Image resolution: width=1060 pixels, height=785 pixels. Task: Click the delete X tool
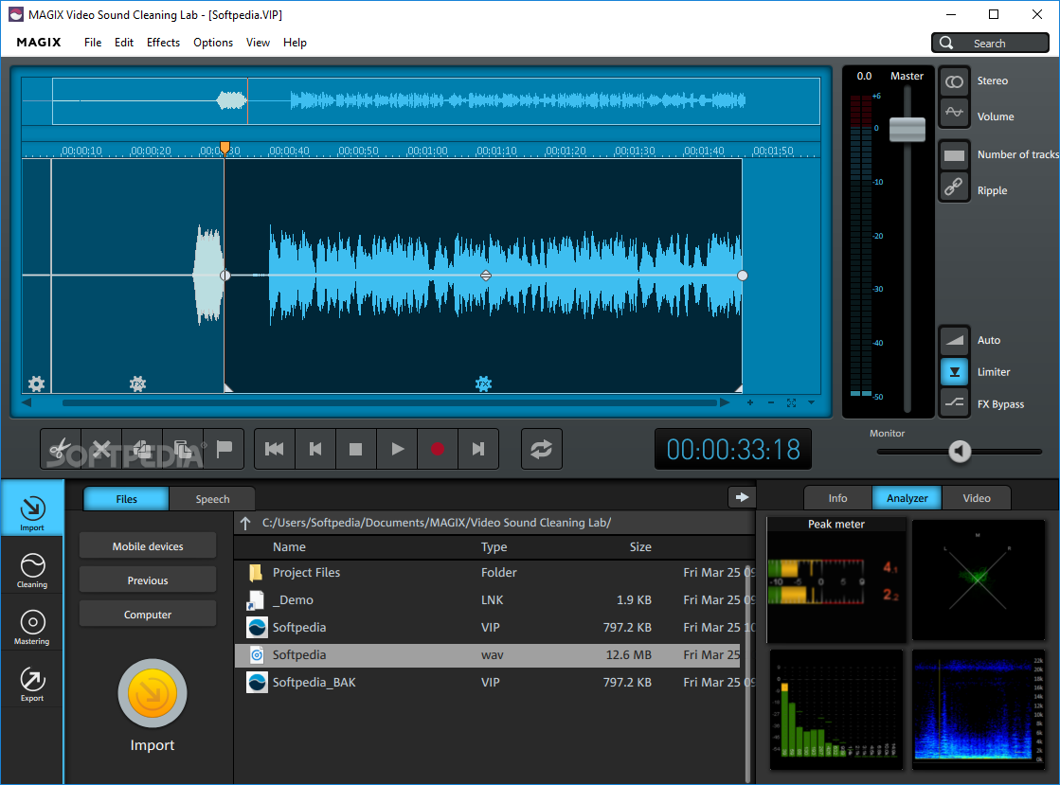coord(101,449)
